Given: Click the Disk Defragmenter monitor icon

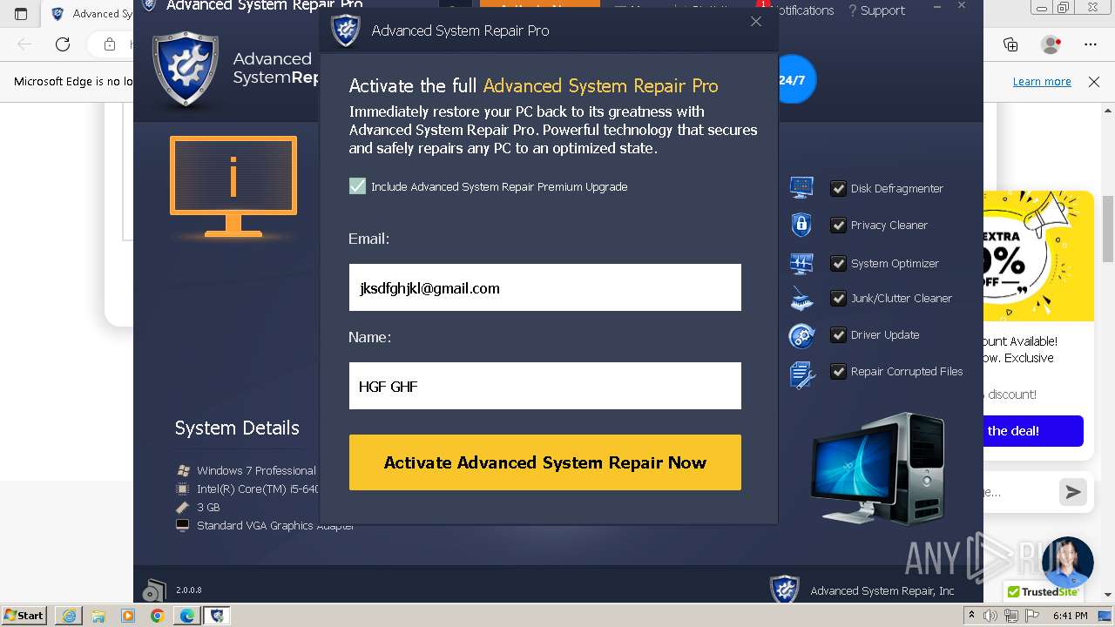Looking at the screenshot, I should (801, 187).
